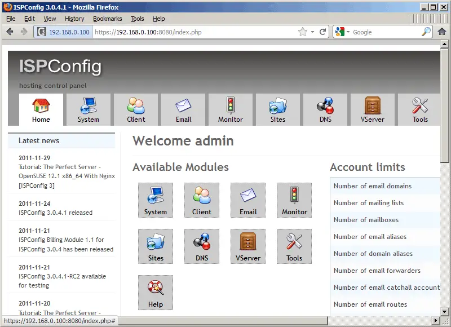The width and height of the screenshot is (451, 327).
Task: Open the Tools tab in the top navigation bar
Action: (x=419, y=109)
